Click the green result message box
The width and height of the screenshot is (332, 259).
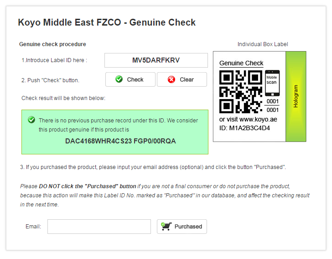tap(115, 132)
